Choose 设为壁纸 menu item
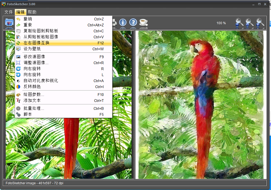The height and width of the screenshot is (190, 271). point(32,49)
